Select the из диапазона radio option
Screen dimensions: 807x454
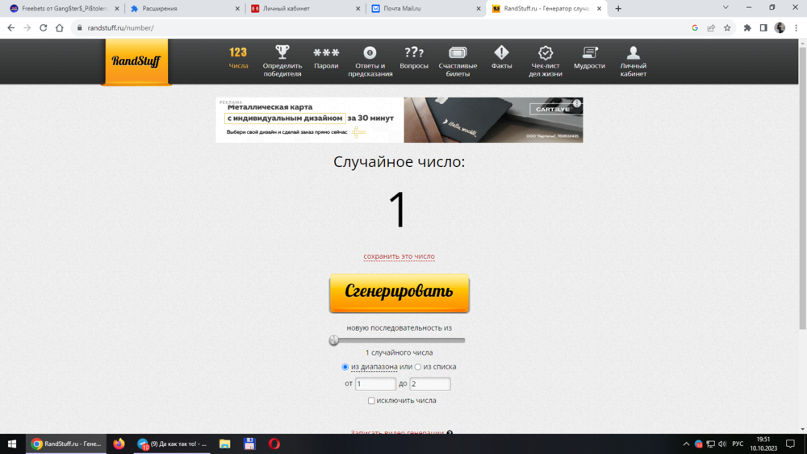pyautogui.click(x=345, y=367)
